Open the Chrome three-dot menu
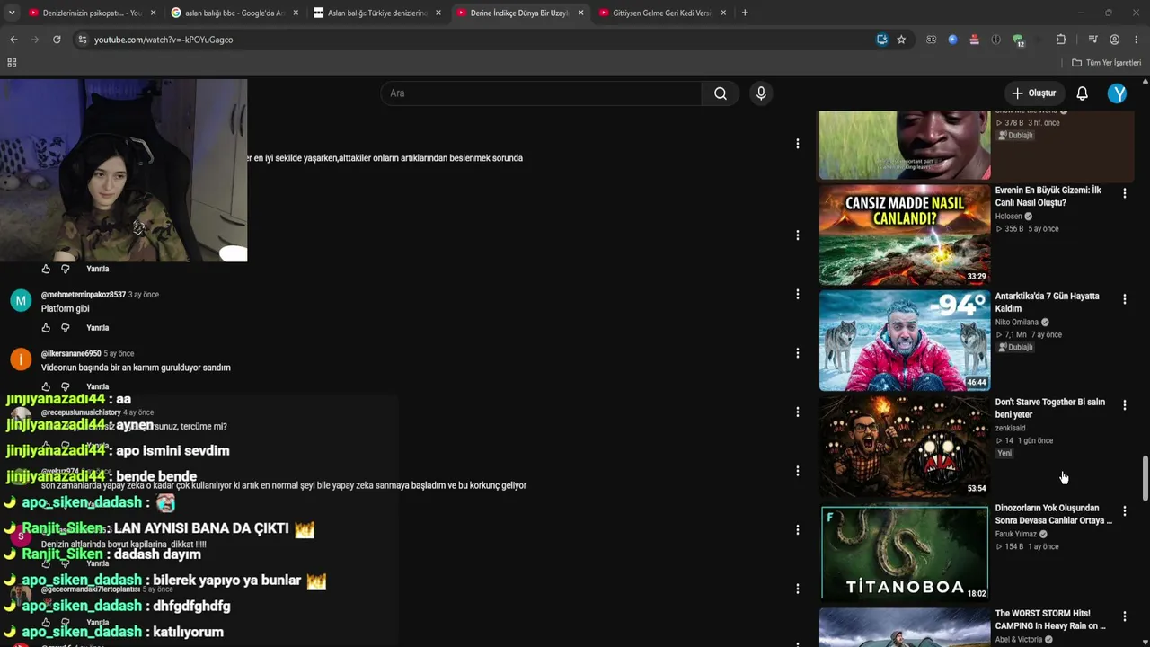1150x647 pixels. click(x=1136, y=40)
